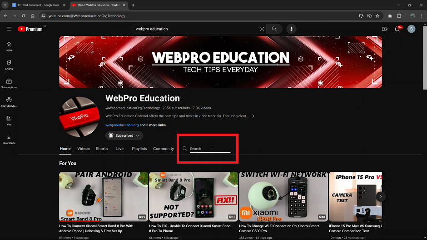Open 'How To Connect Xiaomi Smart Band 8 Pro' title
Screen dimensions: 427x240
(96, 229)
